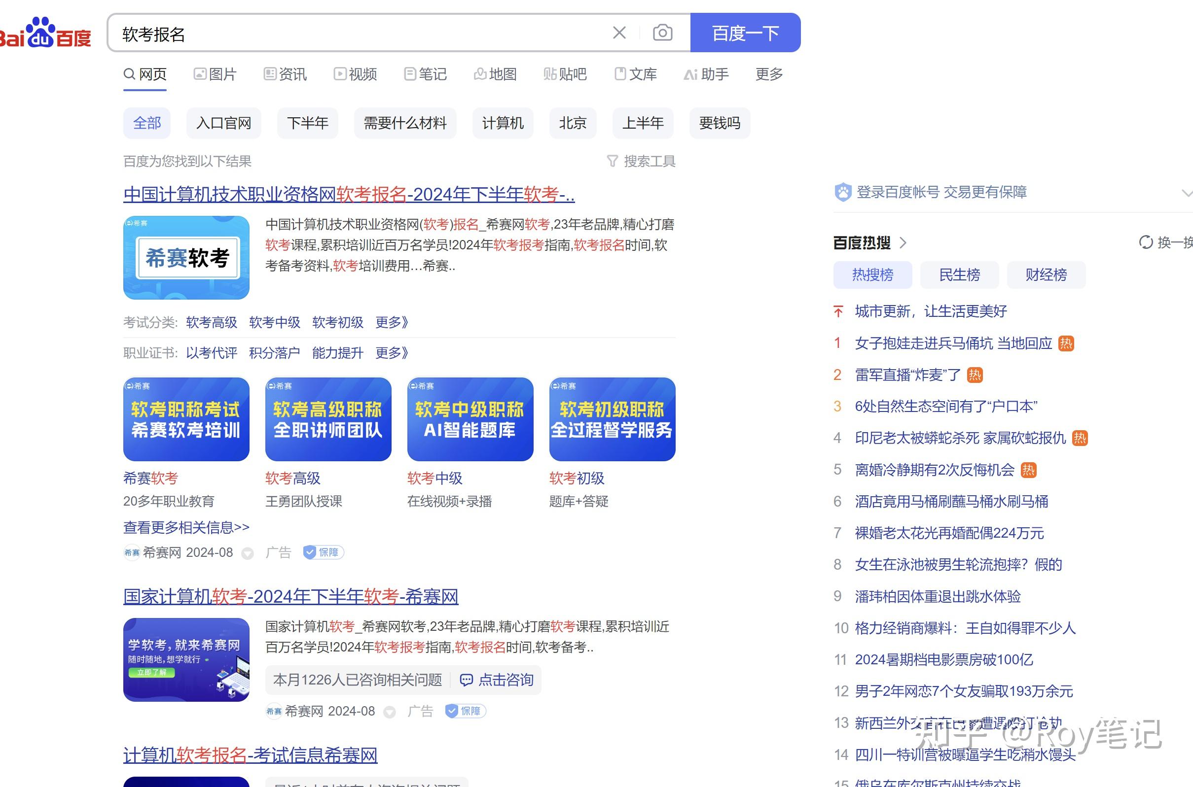Open the 视频 tab
The height and width of the screenshot is (787, 1193).
[x=355, y=74]
